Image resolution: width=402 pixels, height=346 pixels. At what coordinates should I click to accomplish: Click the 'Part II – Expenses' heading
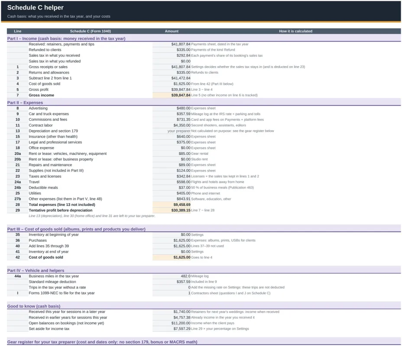point(25,103)
